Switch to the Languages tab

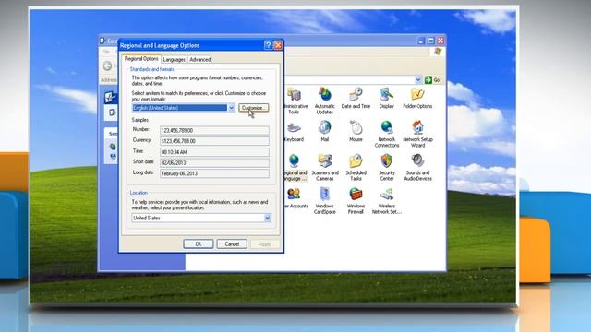point(174,59)
